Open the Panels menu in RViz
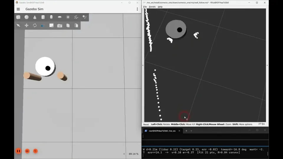Viewport: 283px width, 159px height. (152, 7)
